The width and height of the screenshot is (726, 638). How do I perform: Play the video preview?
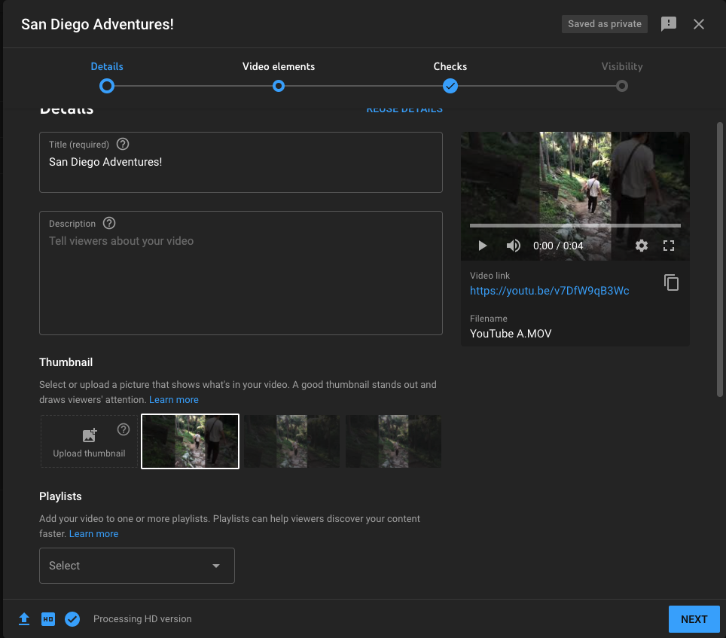pos(483,246)
